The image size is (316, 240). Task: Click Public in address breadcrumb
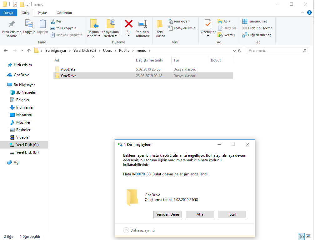point(124,51)
